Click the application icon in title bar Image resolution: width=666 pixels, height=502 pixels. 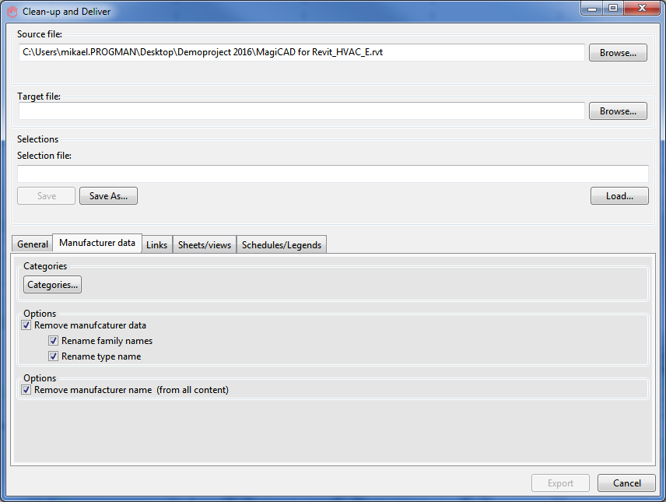[12, 12]
